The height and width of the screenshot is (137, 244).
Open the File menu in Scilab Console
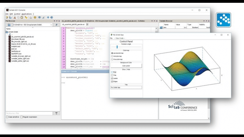[x=7, y=14]
